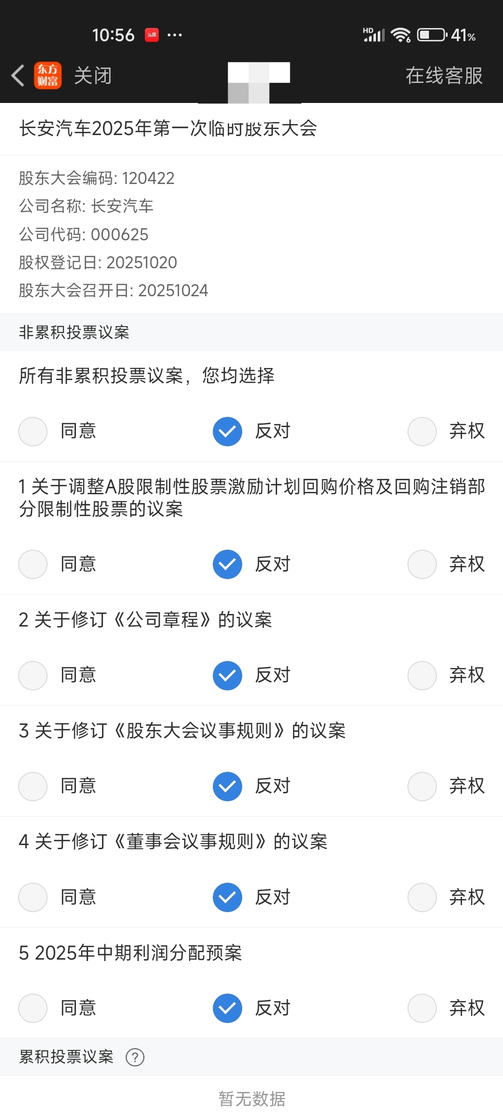Tap 反对 radio for proposal 5

227,1008
